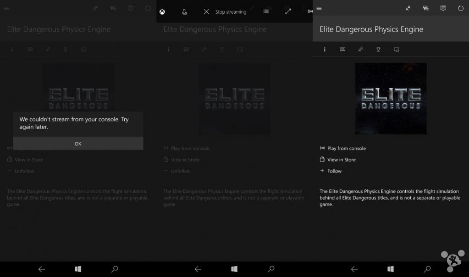Screen dimensions: 469x277
Task: Choose Play from console on the right screen
Action: (x=343, y=148)
